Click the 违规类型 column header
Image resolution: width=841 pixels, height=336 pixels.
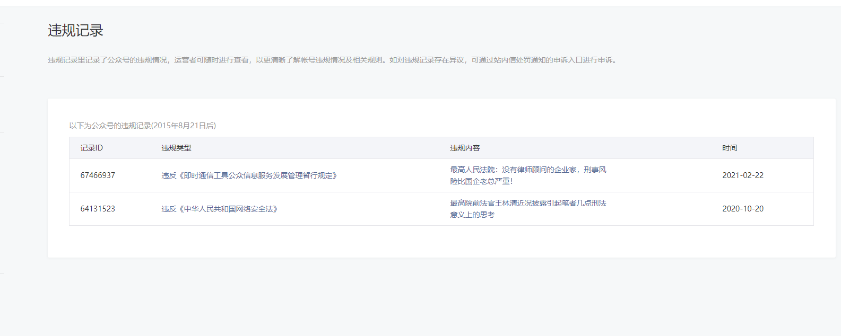[x=176, y=148]
